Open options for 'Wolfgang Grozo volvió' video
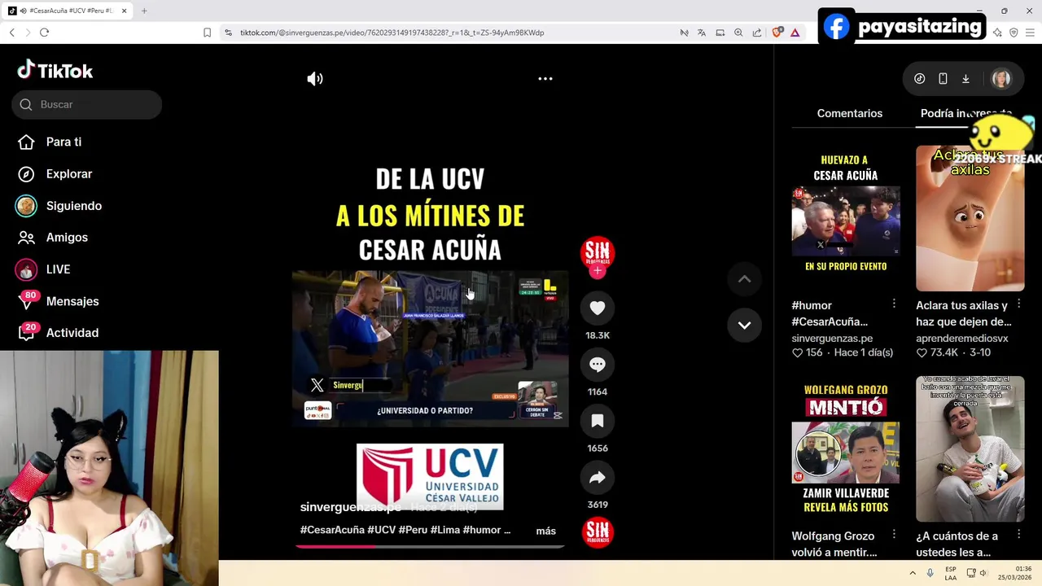The height and width of the screenshot is (586, 1042). [894, 535]
